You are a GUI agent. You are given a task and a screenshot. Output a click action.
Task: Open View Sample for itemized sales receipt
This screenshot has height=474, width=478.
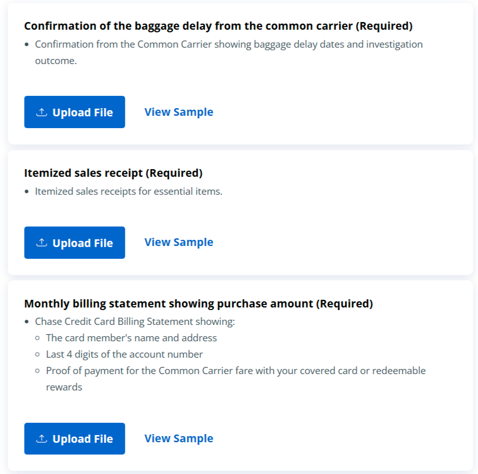coord(179,242)
